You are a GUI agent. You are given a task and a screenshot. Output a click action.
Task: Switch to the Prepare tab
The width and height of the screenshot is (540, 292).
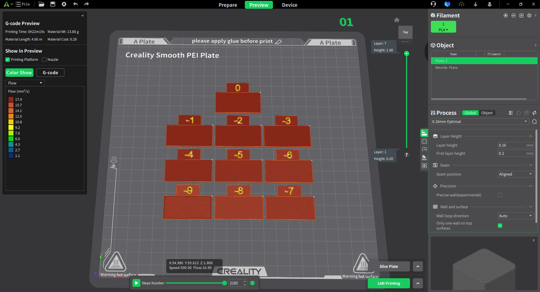click(x=228, y=5)
